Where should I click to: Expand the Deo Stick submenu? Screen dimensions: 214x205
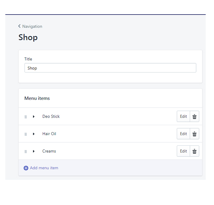pyautogui.click(x=34, y=117)
